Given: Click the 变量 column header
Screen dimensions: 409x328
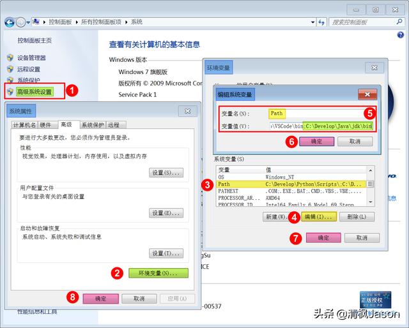Looking at the screenshot, I should point(240,170).
